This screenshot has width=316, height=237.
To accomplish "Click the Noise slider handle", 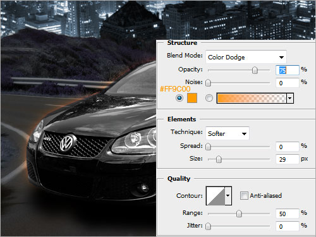I will point(208,83).
